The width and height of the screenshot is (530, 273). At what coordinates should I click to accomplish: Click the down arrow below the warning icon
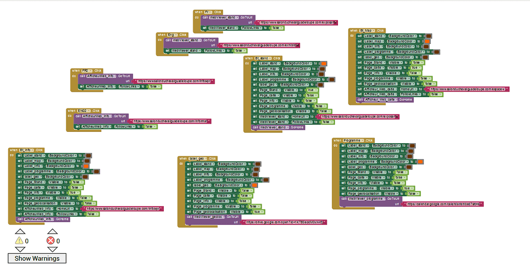(x=19, y=249)
